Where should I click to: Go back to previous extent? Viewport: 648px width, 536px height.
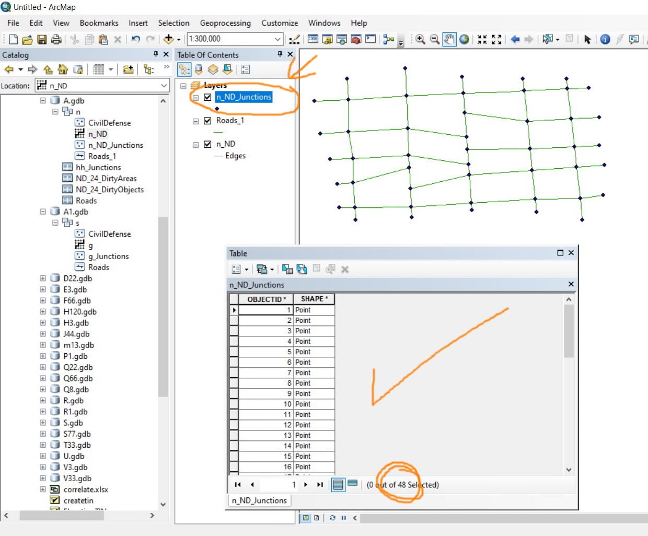[x=515, y=39]
